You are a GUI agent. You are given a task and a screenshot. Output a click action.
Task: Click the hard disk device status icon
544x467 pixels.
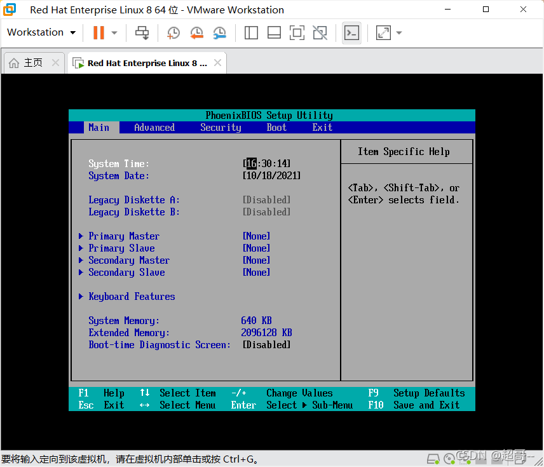point(433,459)
